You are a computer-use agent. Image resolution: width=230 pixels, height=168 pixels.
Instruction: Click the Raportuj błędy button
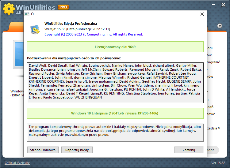click(x=77, y=150)
